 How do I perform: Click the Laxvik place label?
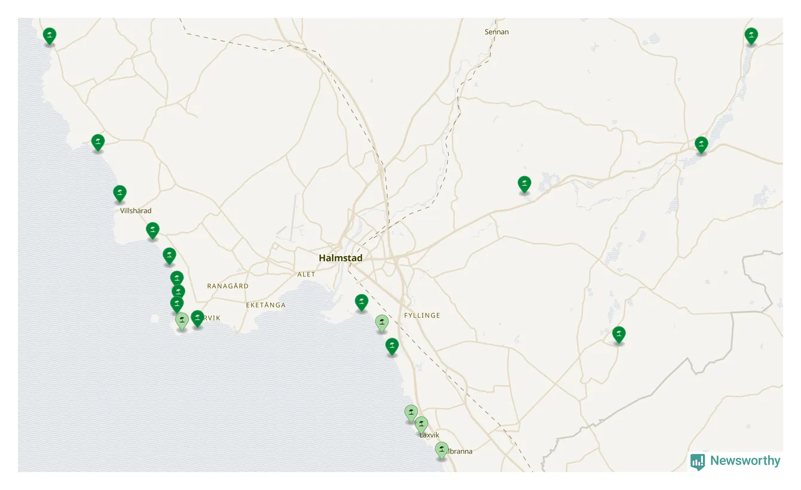click(429, 435)
